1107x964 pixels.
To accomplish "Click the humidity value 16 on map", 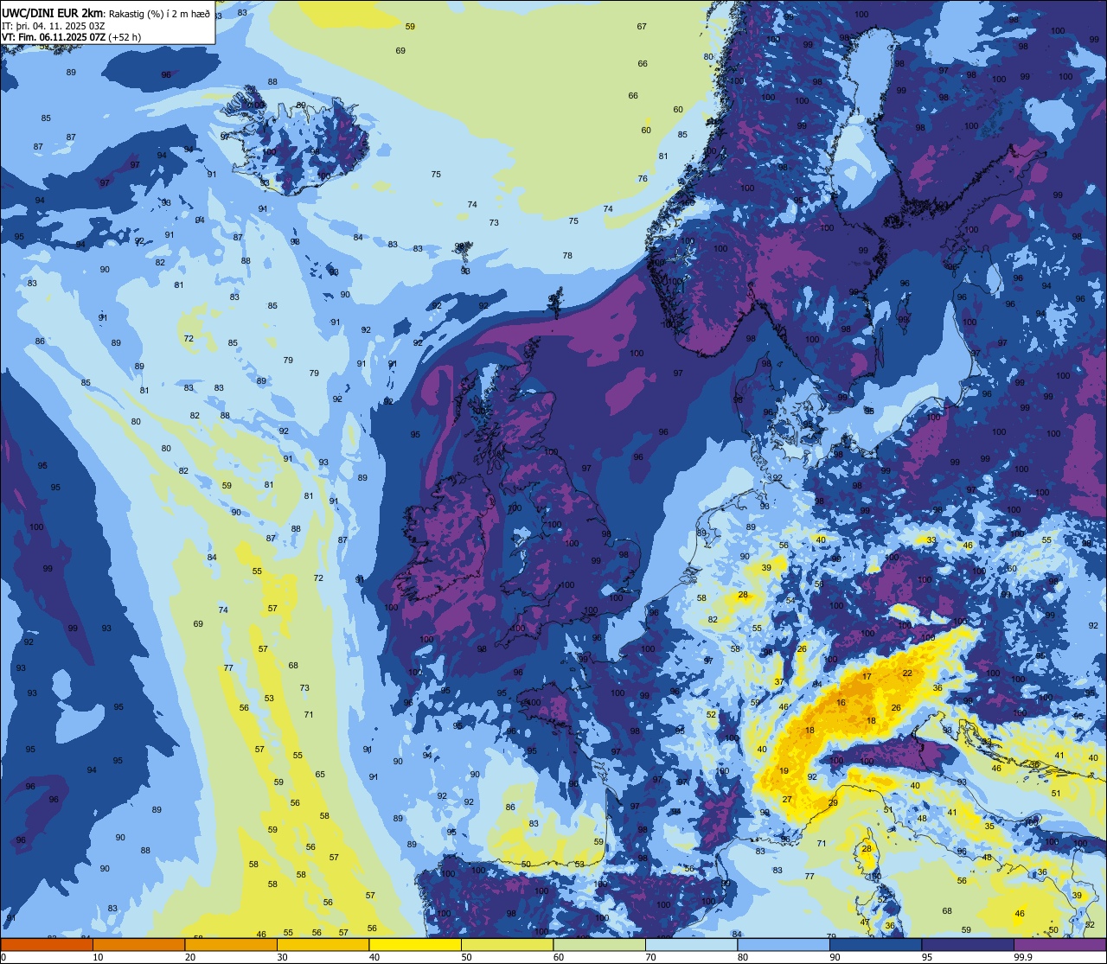I will tap(841, 703).
